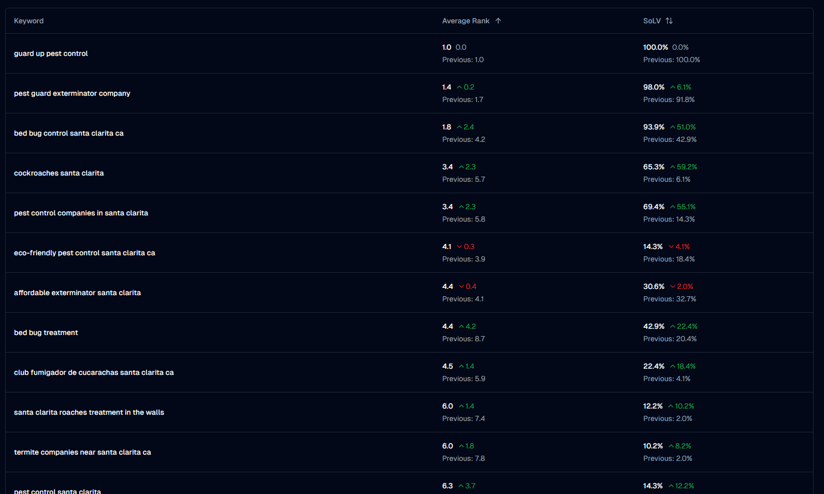Click green 51.0% SoLV increase indicator
This screenshot has height=494, width=824.
point(683,127)
